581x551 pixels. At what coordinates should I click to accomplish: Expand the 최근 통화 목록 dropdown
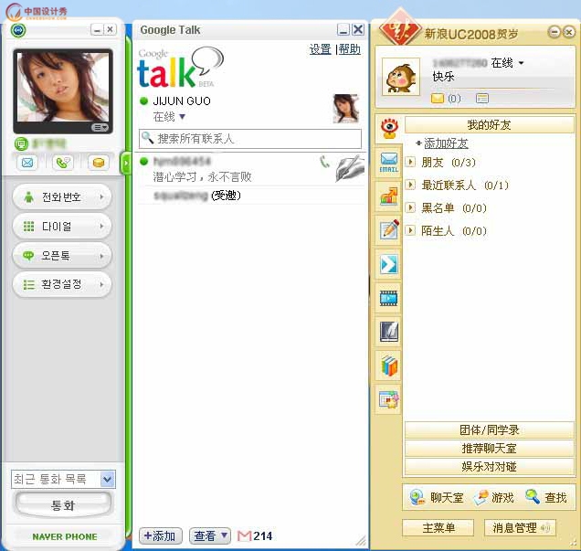pyautogui.click(x=108, y=479)
